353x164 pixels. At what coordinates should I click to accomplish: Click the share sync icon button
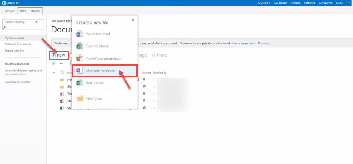tap(154, 55)
